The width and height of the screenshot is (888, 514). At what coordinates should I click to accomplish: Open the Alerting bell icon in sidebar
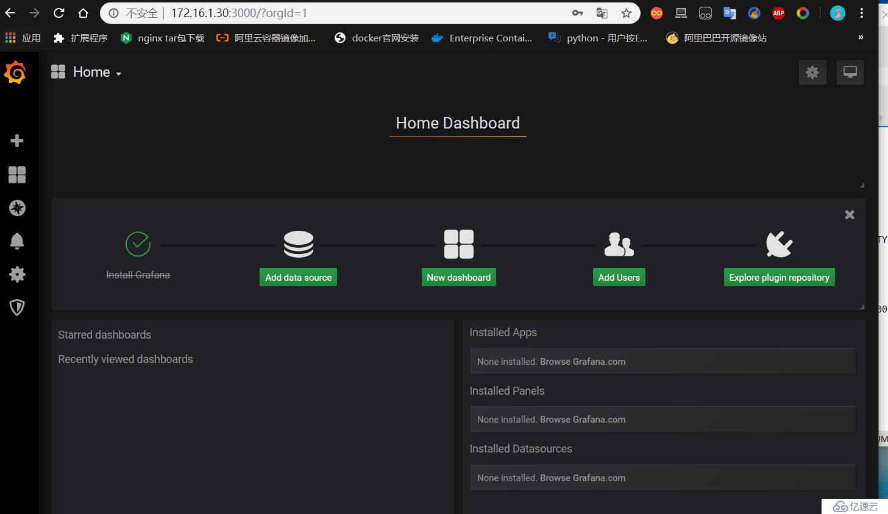click(x=17, y=241)
